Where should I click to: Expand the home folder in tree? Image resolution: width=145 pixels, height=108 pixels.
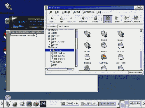coord(49,36)
